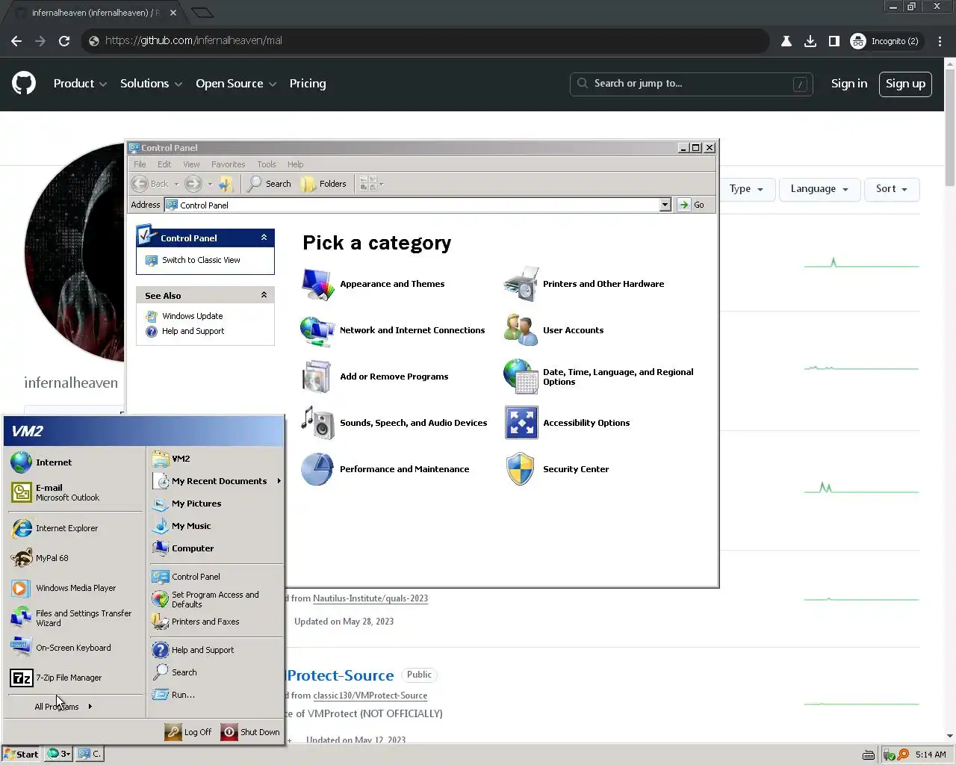The image size is (956, 765).
Task: Open the Type filter dropdown on GitHub
Action: 746,189
